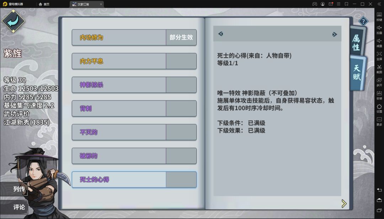This screenshot has width=384, height=219.
Task: Click the 部分生效 status label
Action: point(181,37)
